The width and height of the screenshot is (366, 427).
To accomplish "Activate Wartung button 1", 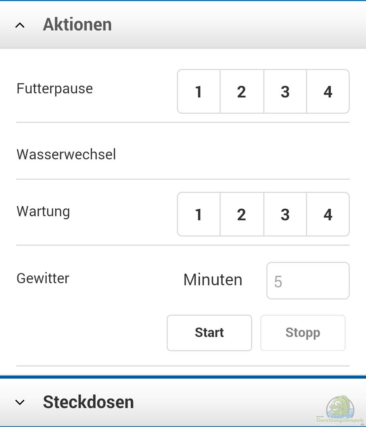I will tap(199, 214).
